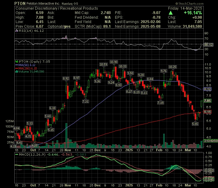Click the Low 6.45 value

(40, 22)
